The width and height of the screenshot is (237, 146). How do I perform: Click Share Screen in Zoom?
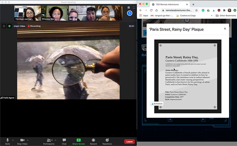(78, 142)
